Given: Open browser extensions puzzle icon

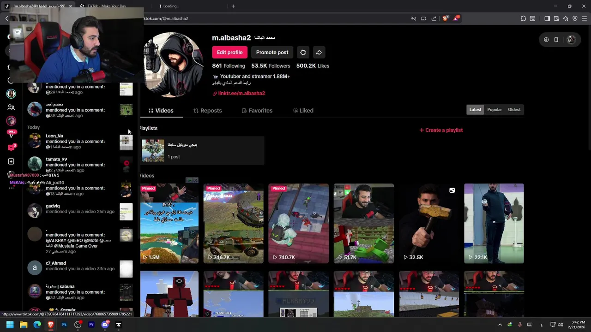Looking at the screenshot, I should [523, 18].
